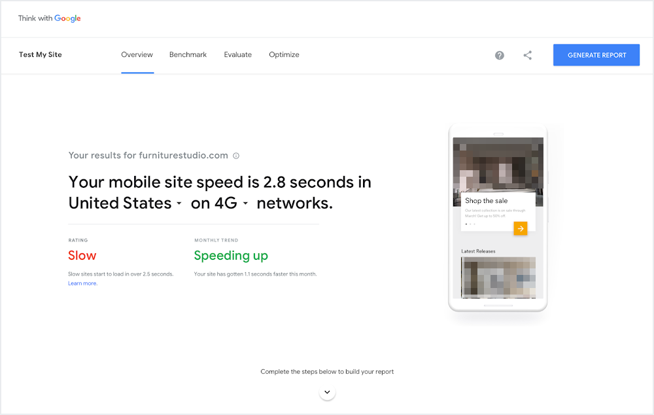The height and width of the screenshot is (415, 654).
Task: Open the help icon next to share
Action: [x=500, y=55]
